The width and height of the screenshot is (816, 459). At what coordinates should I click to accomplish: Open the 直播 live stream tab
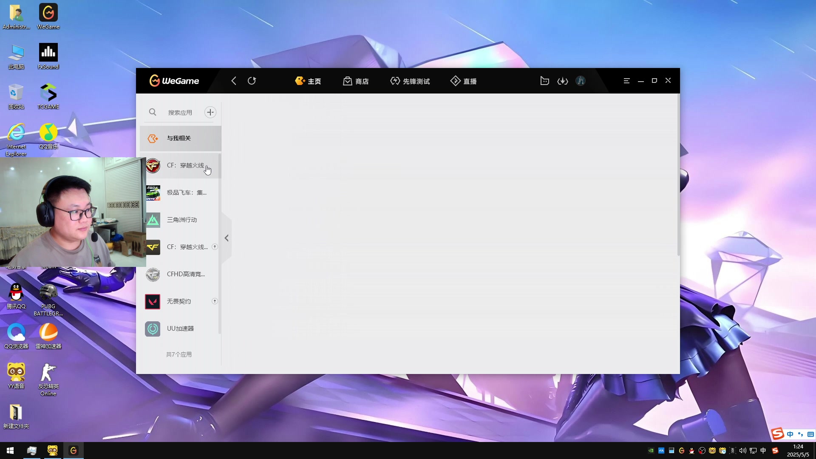(x=464, y=81)
